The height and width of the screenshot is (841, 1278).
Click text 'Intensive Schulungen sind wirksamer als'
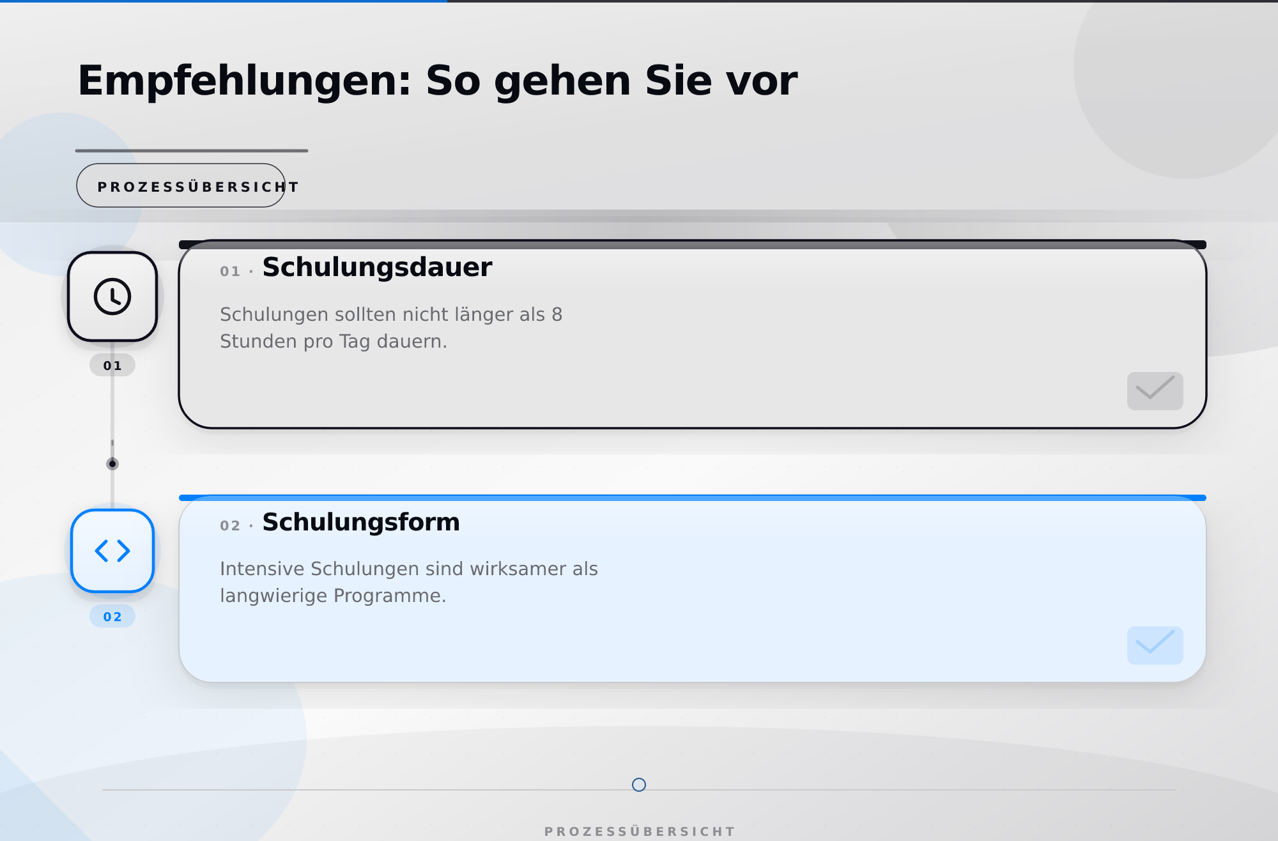pyautogui.click(x=409, y=569)
